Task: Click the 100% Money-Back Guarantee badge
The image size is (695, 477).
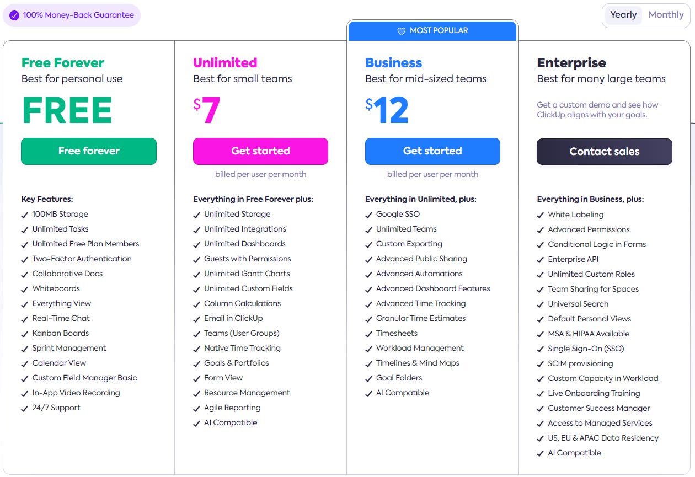Action: point(71,15)
